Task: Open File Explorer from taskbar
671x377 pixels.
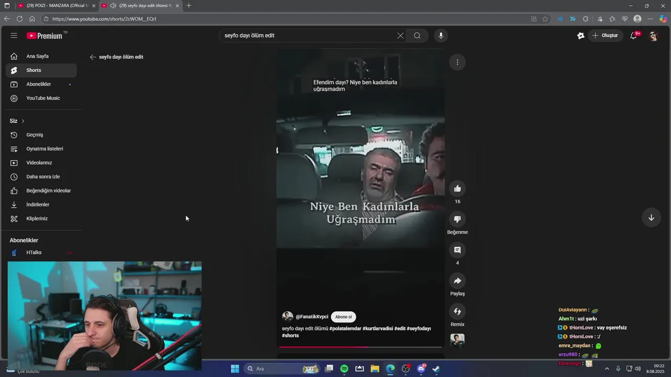Action: point(375,369)
